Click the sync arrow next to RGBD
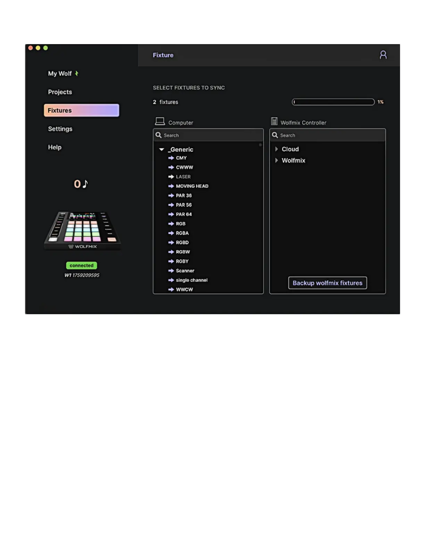 (x=171, y=242)
